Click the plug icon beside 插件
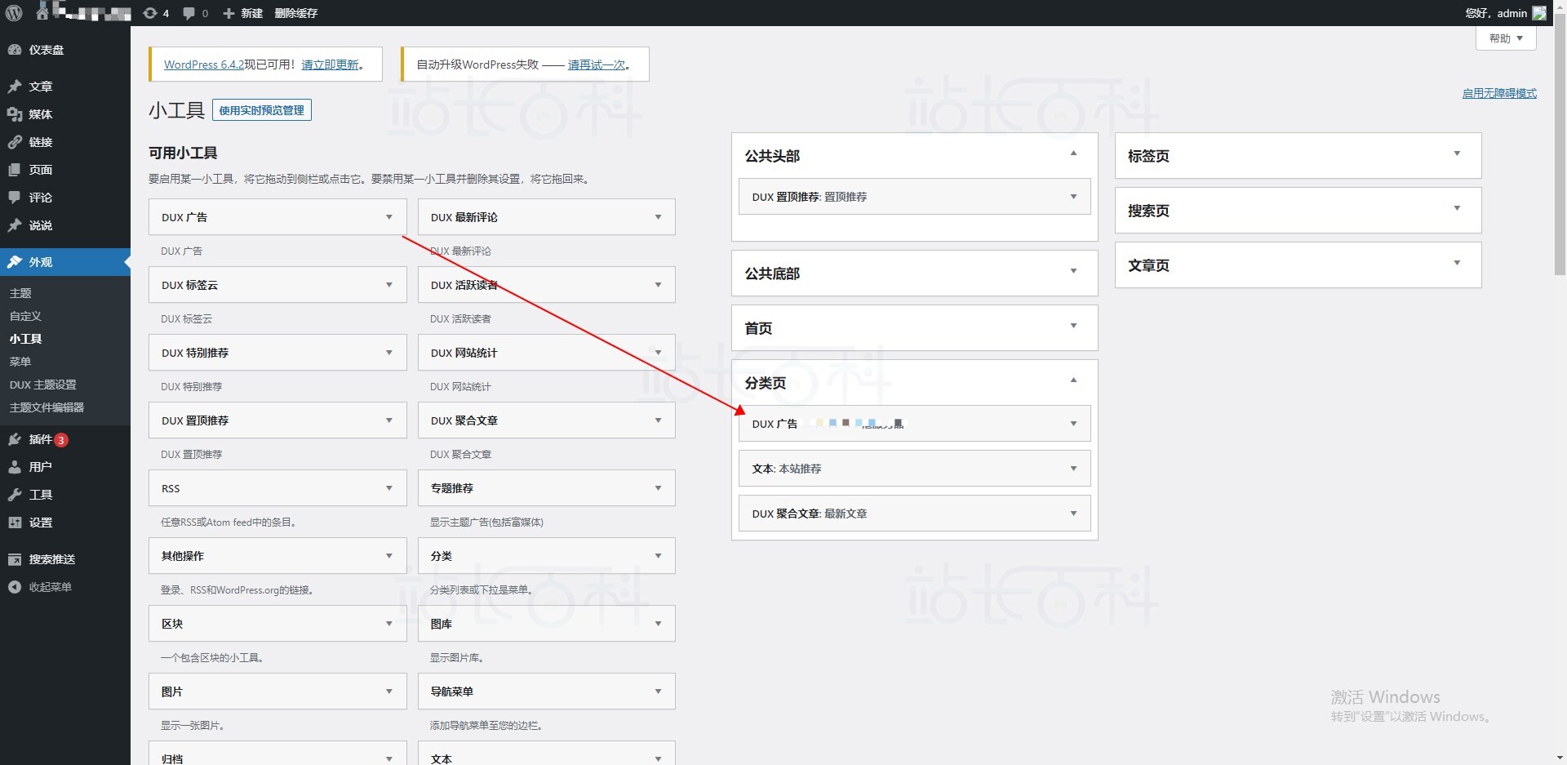 pos(15,439)
